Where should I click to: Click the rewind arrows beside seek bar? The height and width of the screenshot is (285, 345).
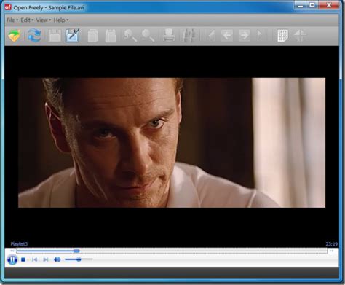[x=12, y=251]
